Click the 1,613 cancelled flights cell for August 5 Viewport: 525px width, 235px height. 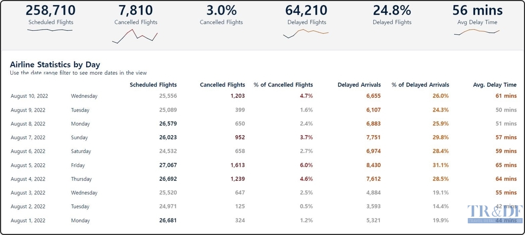click(237, 165)
